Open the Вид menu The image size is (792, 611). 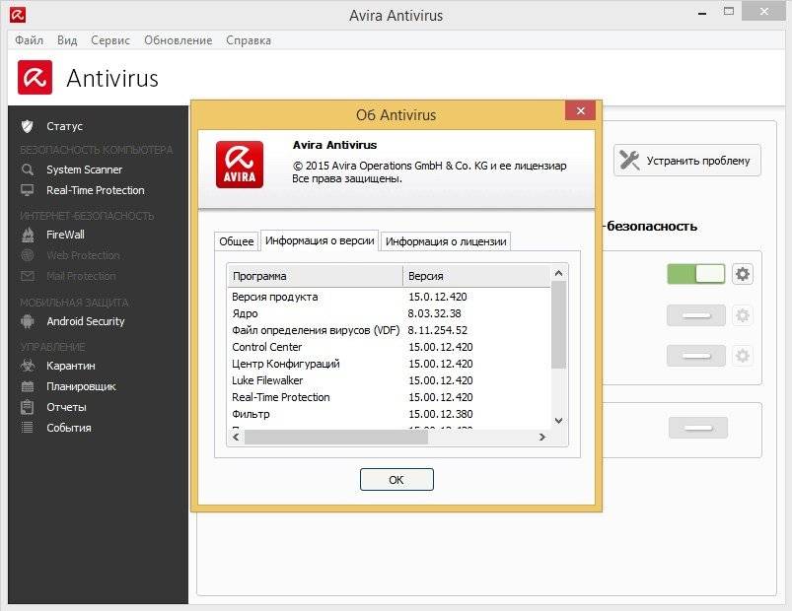click(x=67, y=40)
